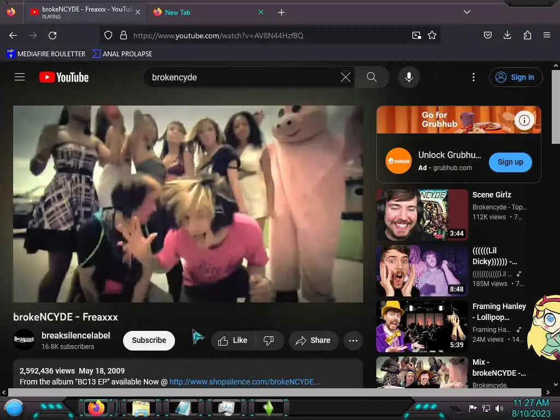Click the horizontal scrollbar at bottom

[275, 392]
